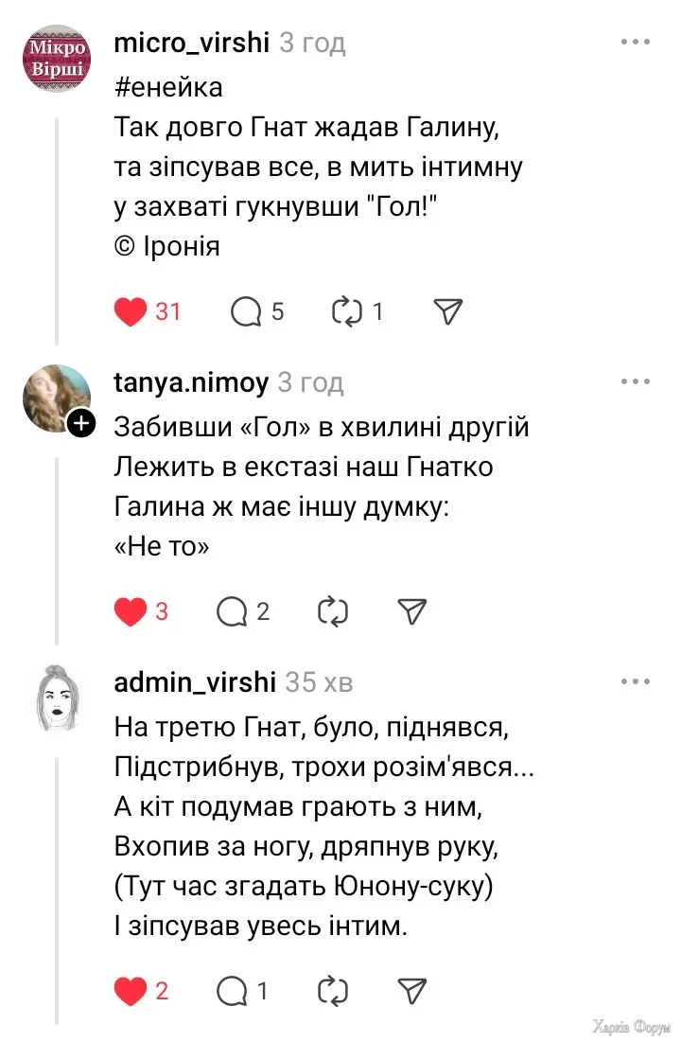This screenshot has height=1042, width=681.
Task: Unlike the micro_virshi post heart icon
Action: tap(131, 311)
